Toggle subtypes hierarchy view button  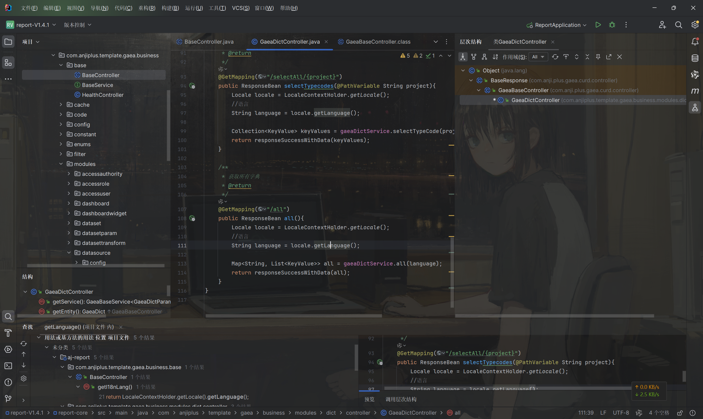(x=484, y=57)
